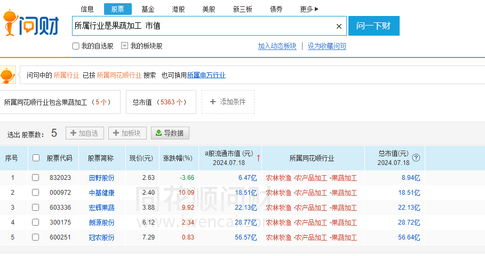Click the red sort arrow in the a股流通市值 column
485x256 pixels.
[258, 158]
